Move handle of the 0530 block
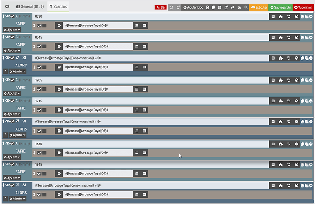Image resolution: width=315 pixels, height=204 pixels. (3, 16)
